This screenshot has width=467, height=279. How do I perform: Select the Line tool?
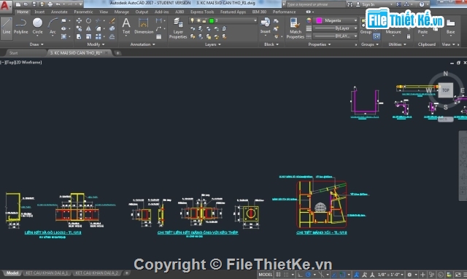click(x=7, y=26)
